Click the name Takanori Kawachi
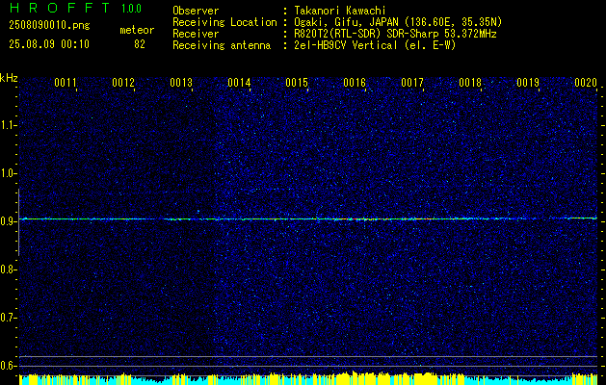Viewport: 606px width, 385px height. pyautogui.click(x=340, y=11)
